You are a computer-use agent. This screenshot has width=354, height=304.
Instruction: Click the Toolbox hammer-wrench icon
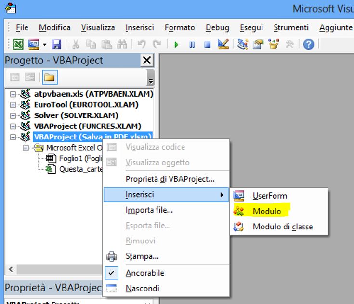[289, 44]
